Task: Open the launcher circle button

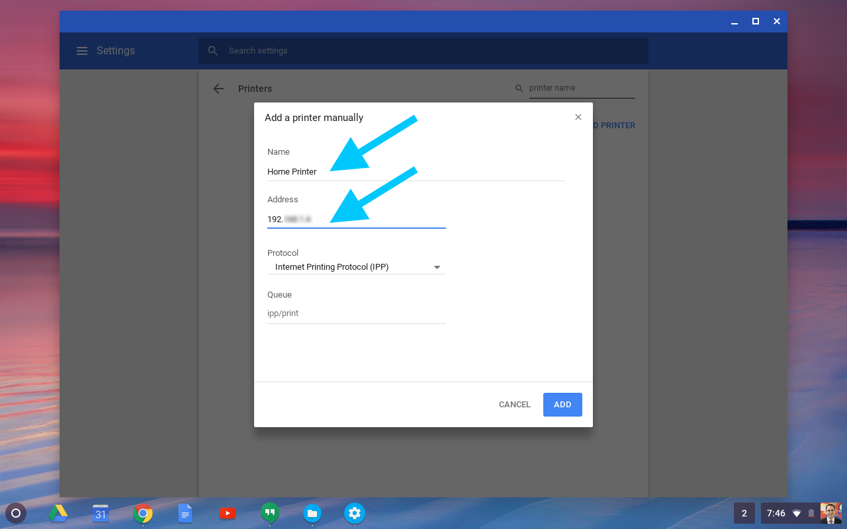Action: point(16,513)
